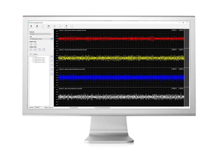Click the trash delete icon beside the list

[x=52, y=69]
